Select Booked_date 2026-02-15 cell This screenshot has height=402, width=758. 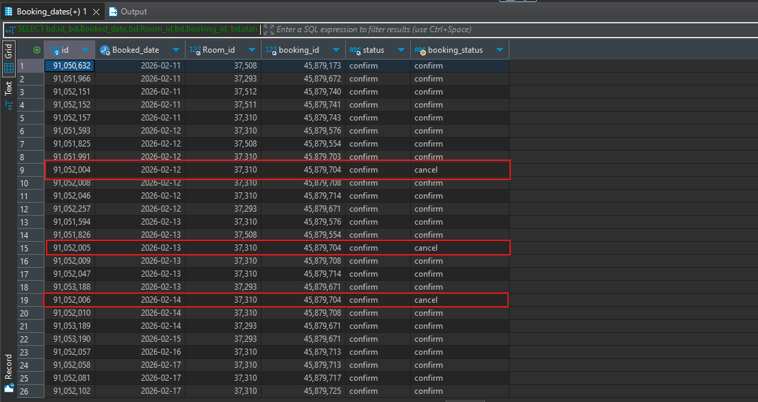coord(140,339)
